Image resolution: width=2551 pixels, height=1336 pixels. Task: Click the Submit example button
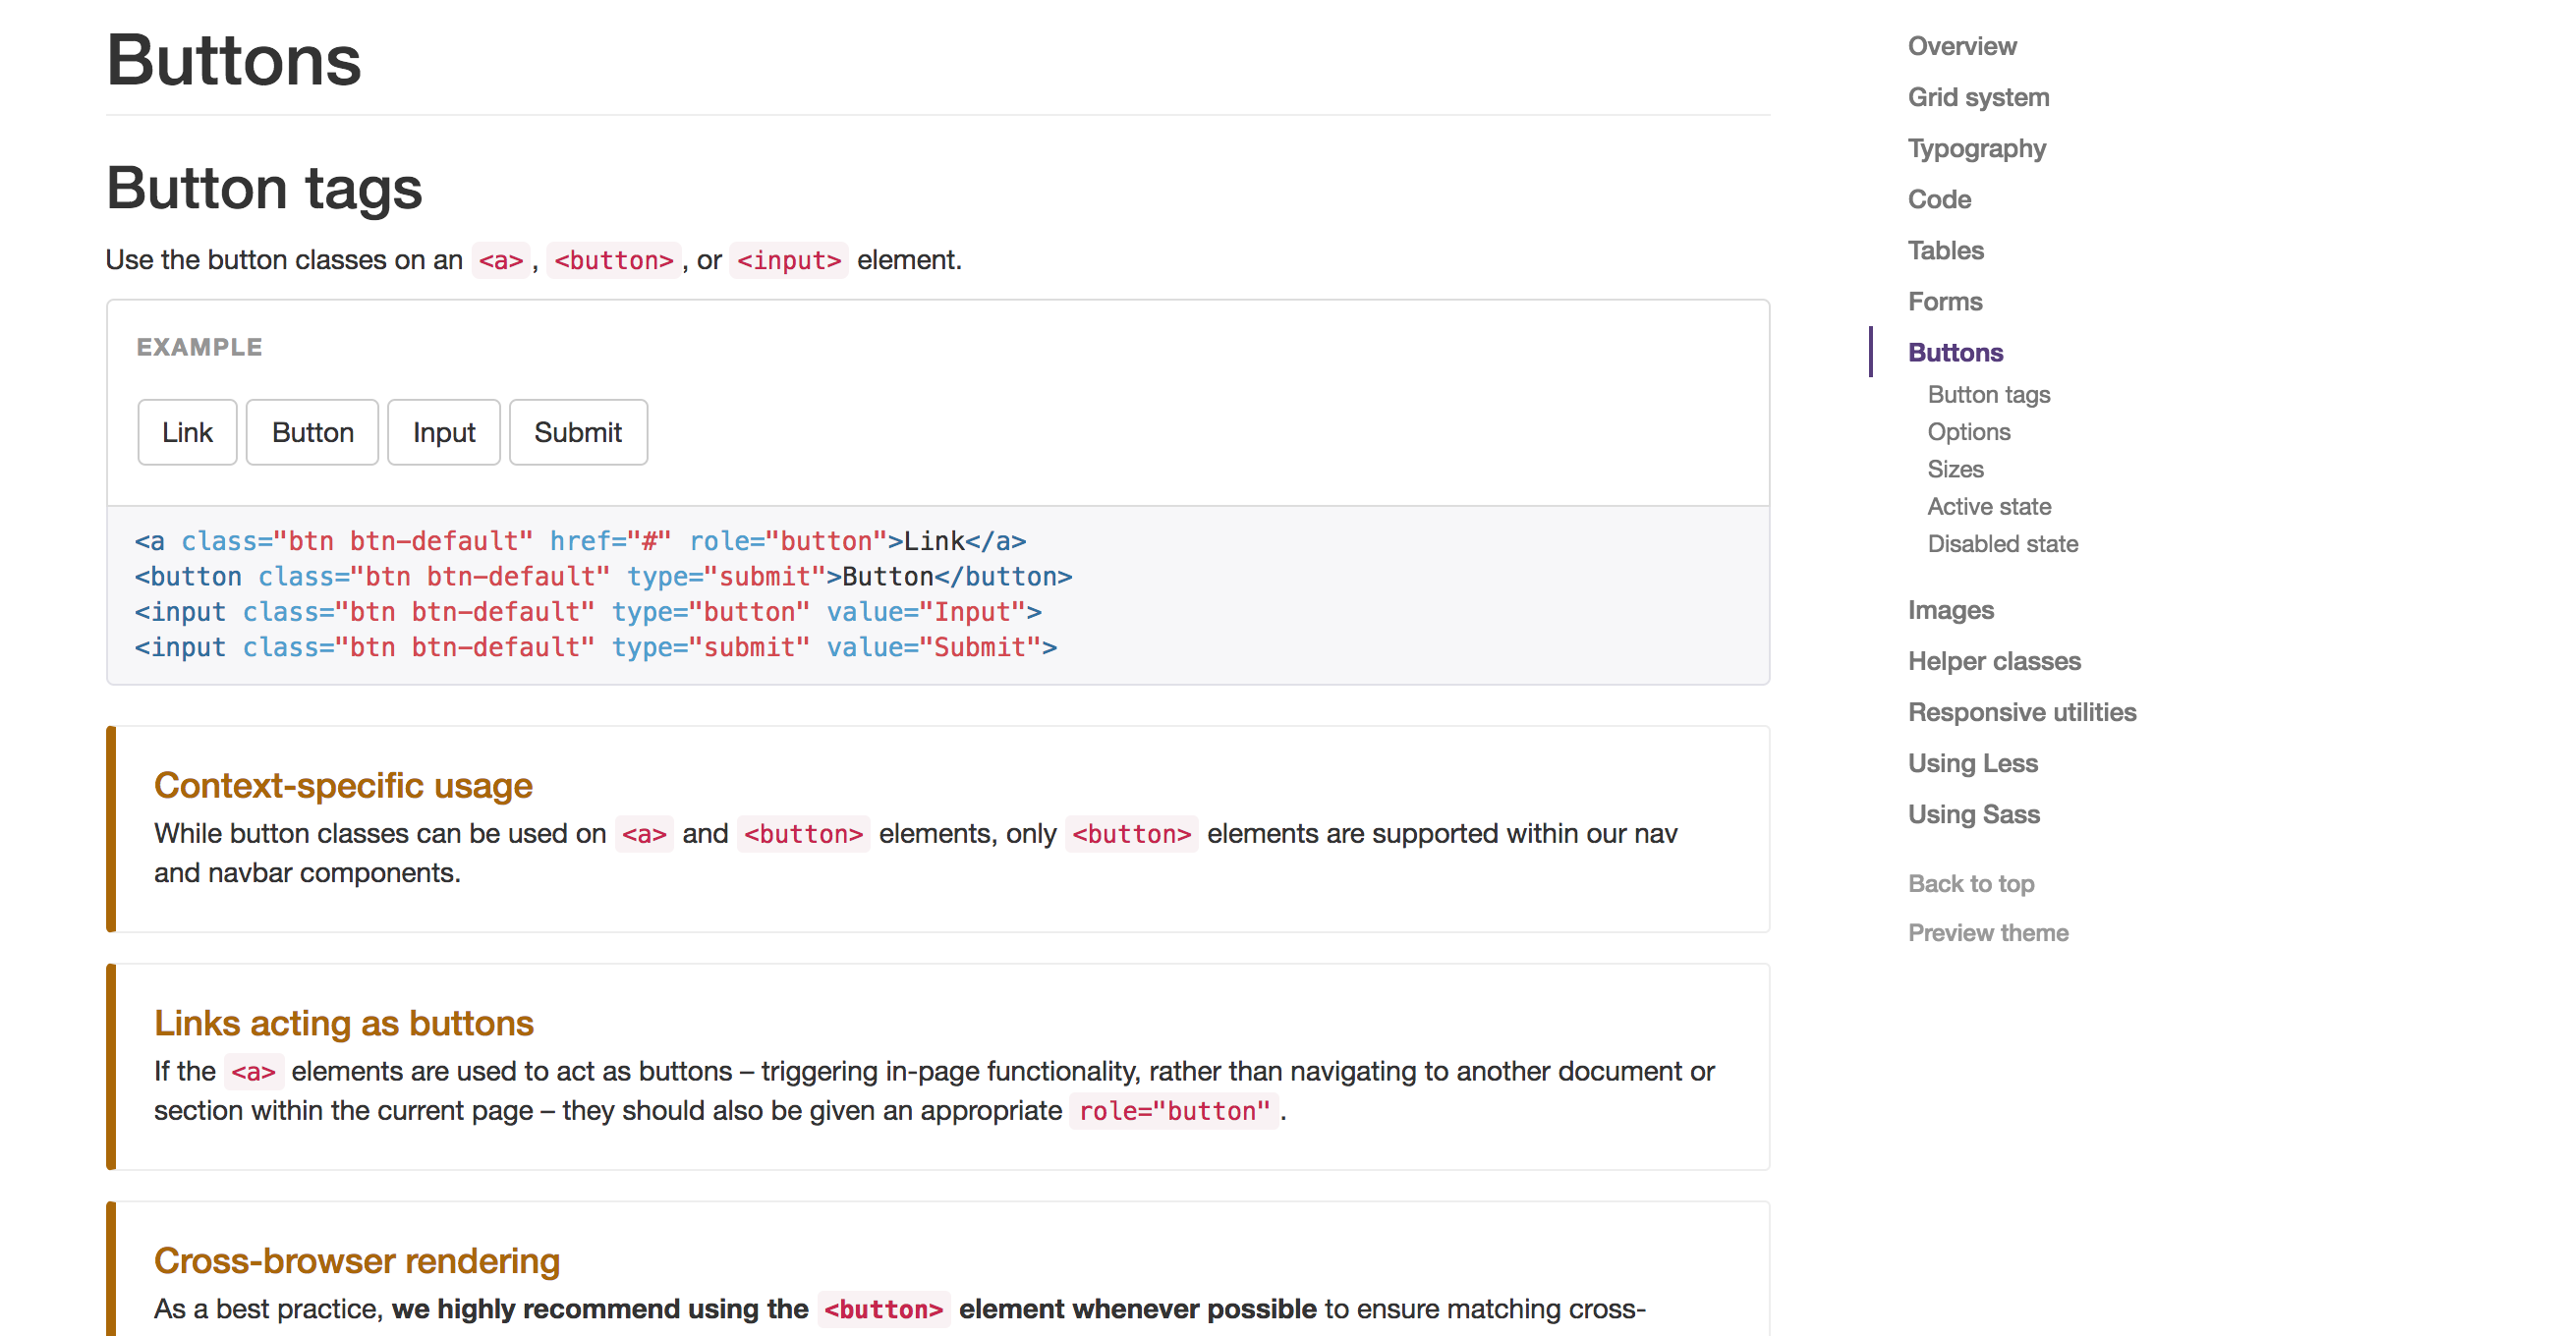(579, 432)
